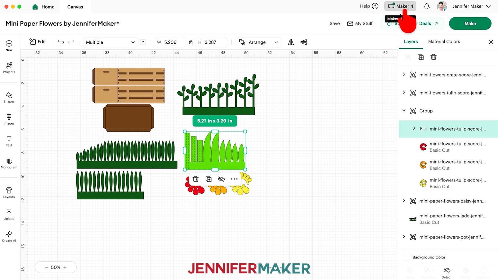The width and height of the screenshot is (498, 280).
Task: Click the Detach button at panel bottom
Action: click(x=447, y=273)
